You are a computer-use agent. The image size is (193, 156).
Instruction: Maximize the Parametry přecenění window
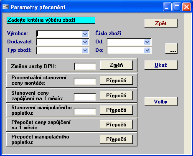(x=177, y=7)
